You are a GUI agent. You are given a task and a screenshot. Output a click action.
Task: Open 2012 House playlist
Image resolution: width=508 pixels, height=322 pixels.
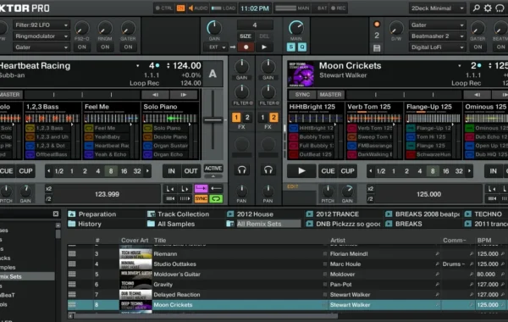click(x=250, y=214)
